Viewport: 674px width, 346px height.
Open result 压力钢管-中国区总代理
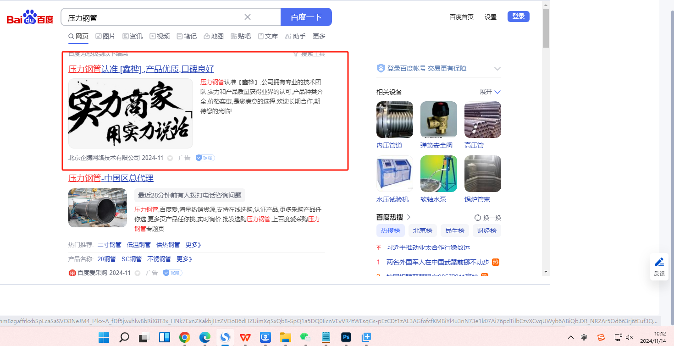[x=111, y=178]
